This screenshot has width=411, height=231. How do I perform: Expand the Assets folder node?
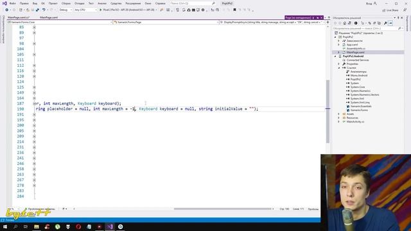tap(338, 114)
